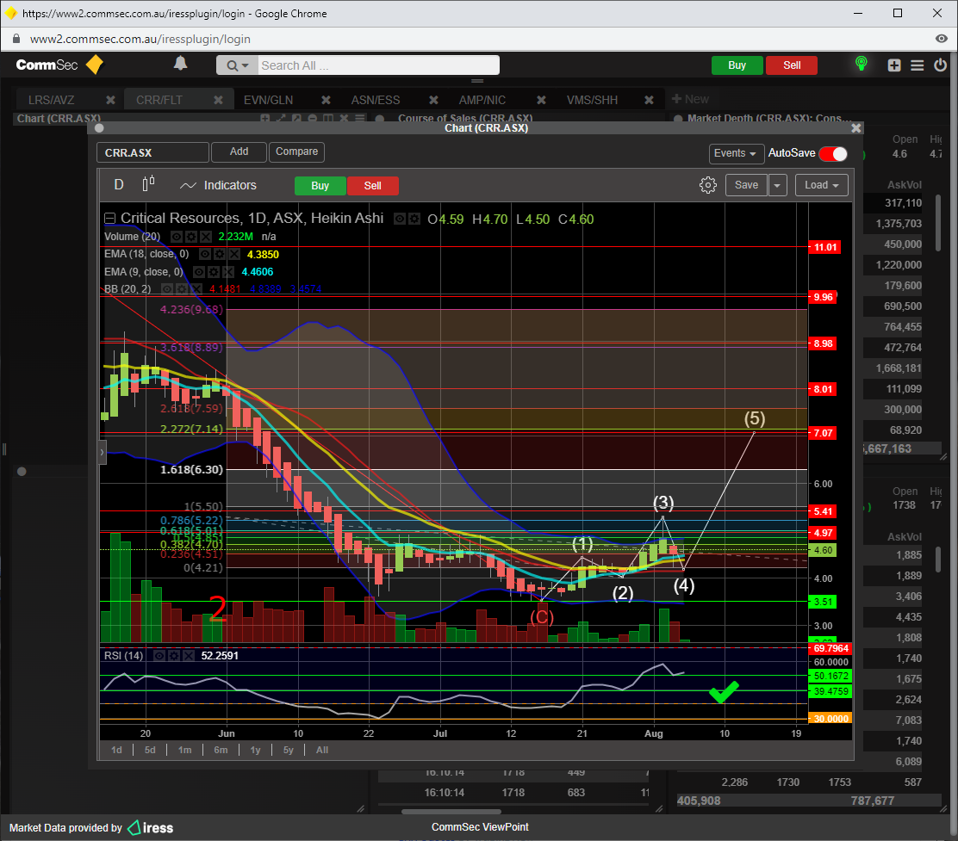Toggle the AutoSave switch
The height and width of the screenshot is (841, 958).
833,153
